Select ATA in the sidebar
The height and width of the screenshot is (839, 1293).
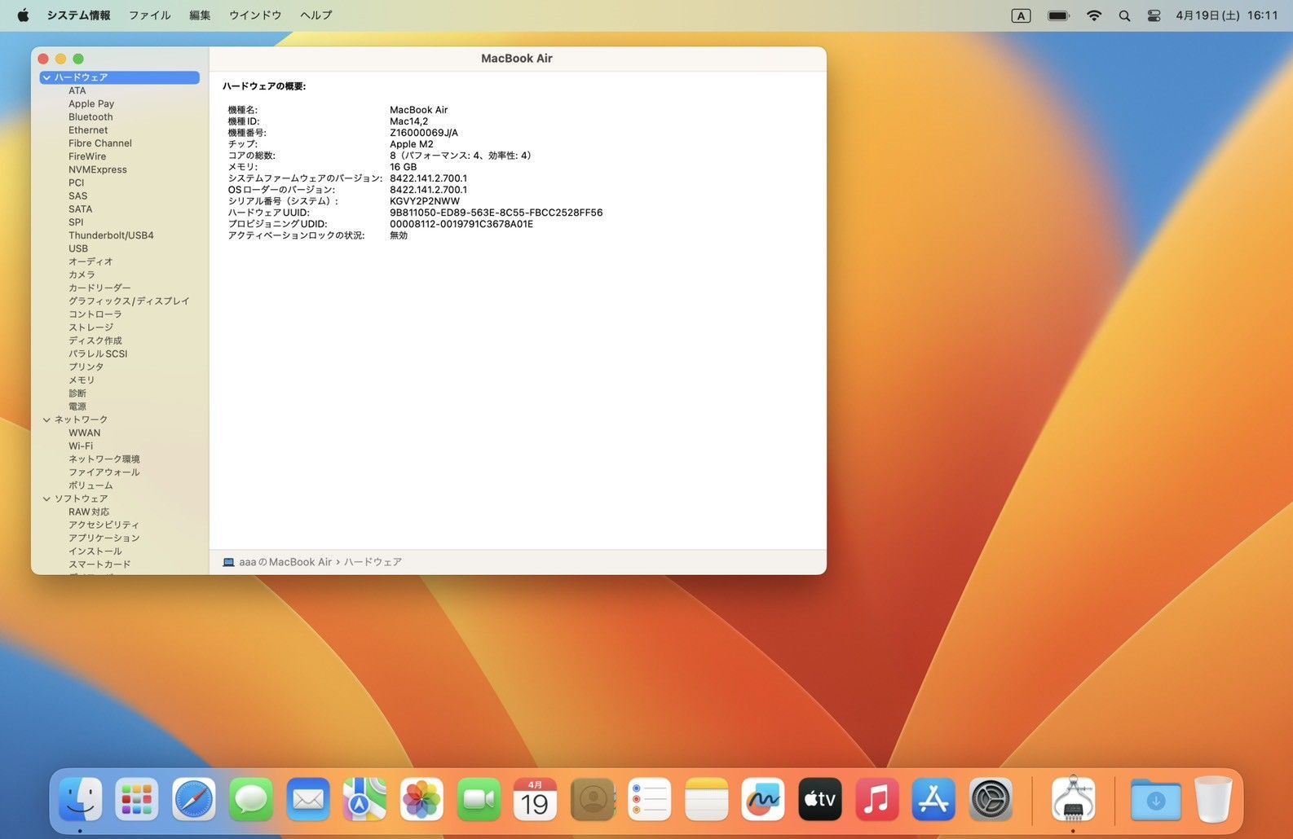(77, 90)
